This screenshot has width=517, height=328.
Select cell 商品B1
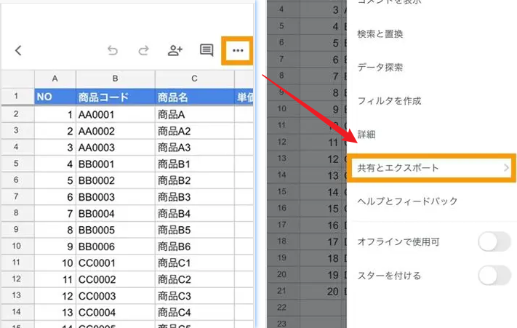pos(195,164)
